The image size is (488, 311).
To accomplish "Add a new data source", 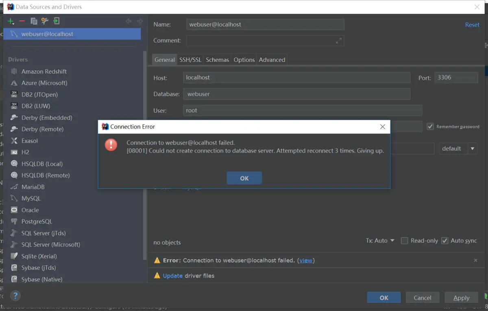I will 10,21.
